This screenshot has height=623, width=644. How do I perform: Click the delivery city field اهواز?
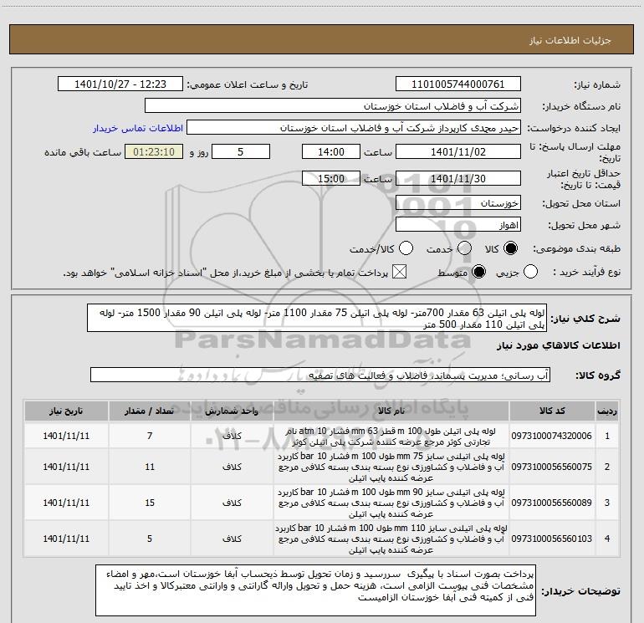click(x=458, y=225)
